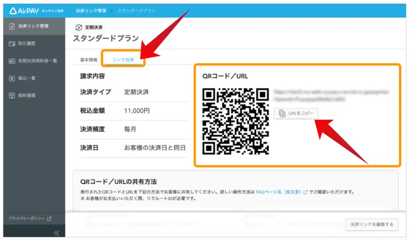Click the 税込金額 label
The image size is (409, 240).
coord(92,111)
